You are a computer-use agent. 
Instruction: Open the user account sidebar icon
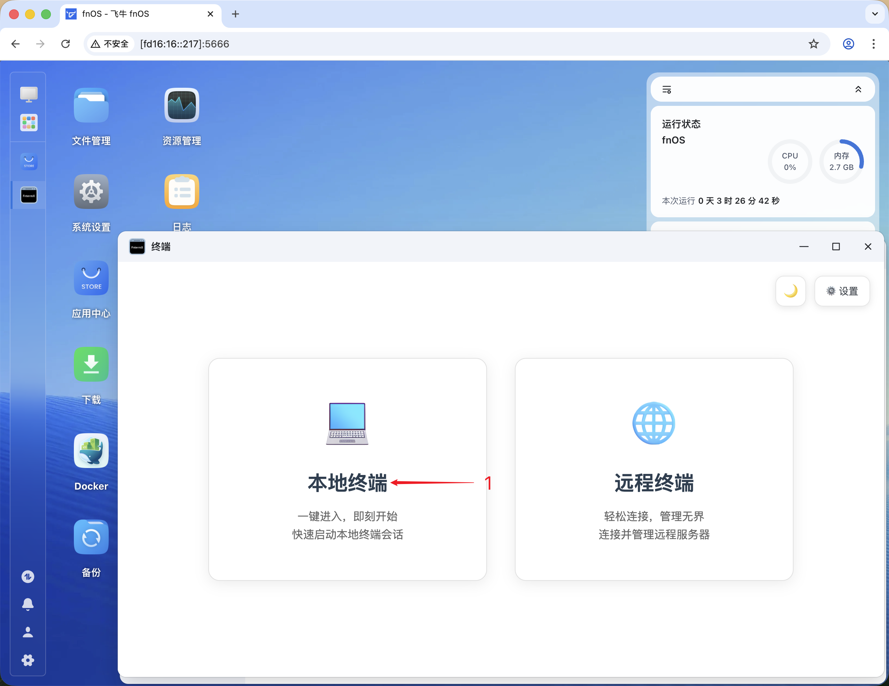click(x=28, y=632)
